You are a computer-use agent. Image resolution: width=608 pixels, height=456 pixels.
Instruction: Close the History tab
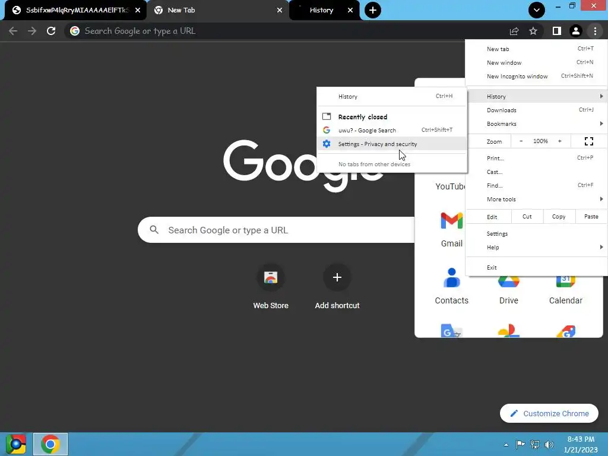tap(350, 10)
